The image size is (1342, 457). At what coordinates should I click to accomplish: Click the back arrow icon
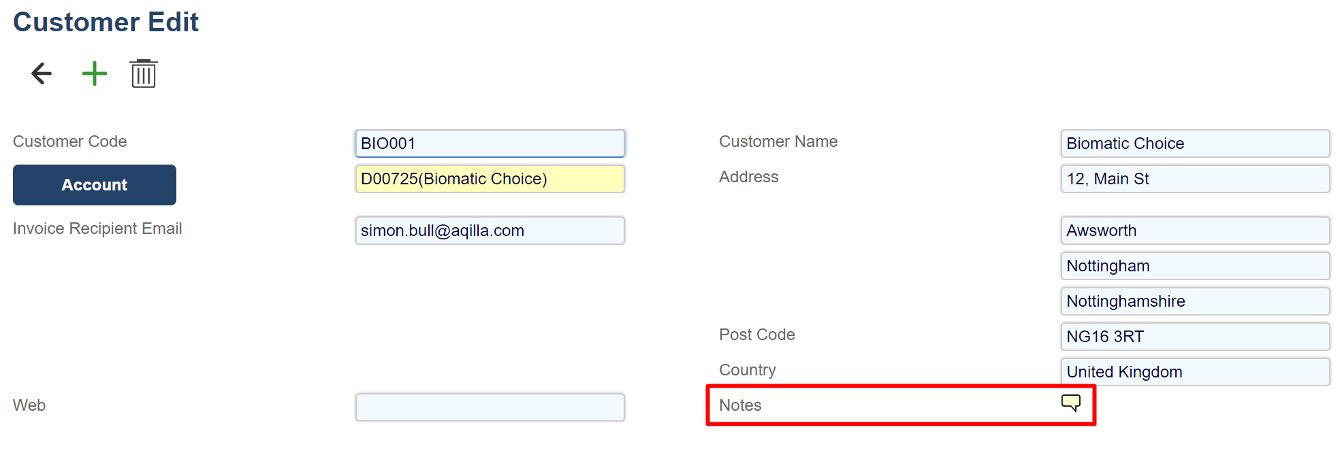[x=42, y=73]
